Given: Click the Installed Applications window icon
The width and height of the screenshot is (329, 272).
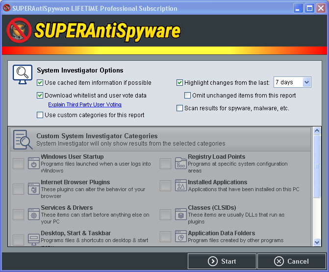Looking at the screenshot, I should [x=181, y=185].
